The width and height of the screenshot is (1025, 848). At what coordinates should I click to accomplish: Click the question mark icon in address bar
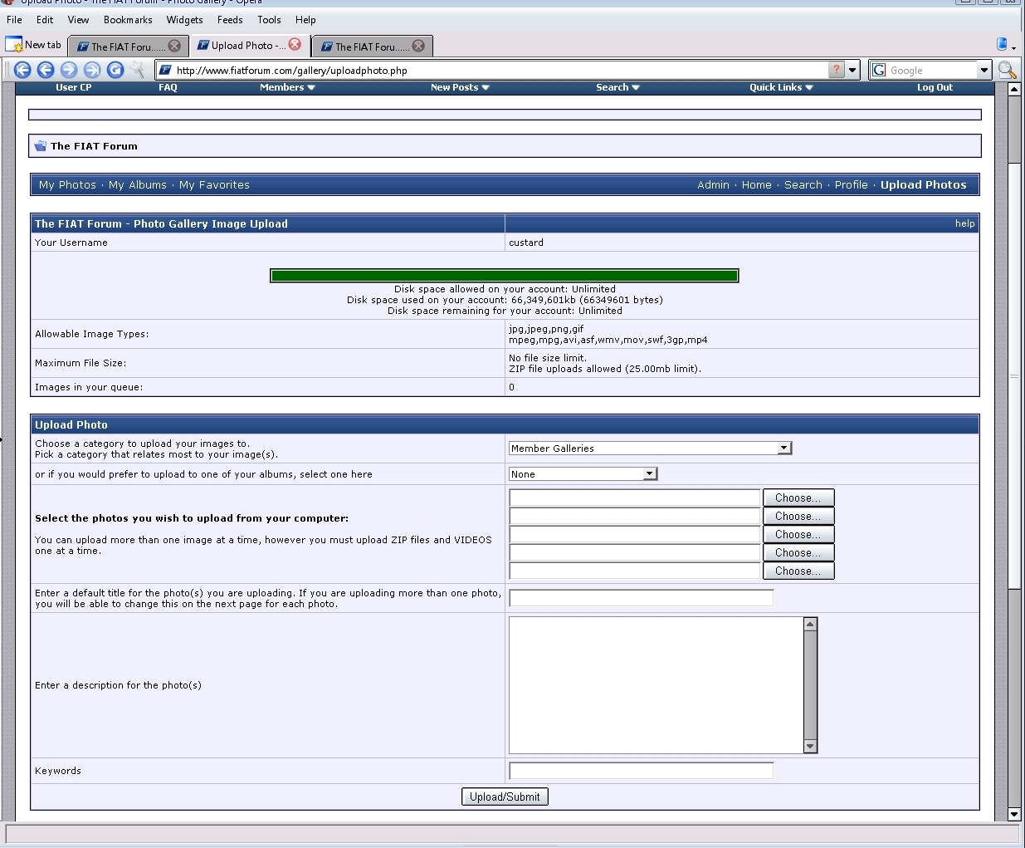pyautogui.click(x=837, y=71)
